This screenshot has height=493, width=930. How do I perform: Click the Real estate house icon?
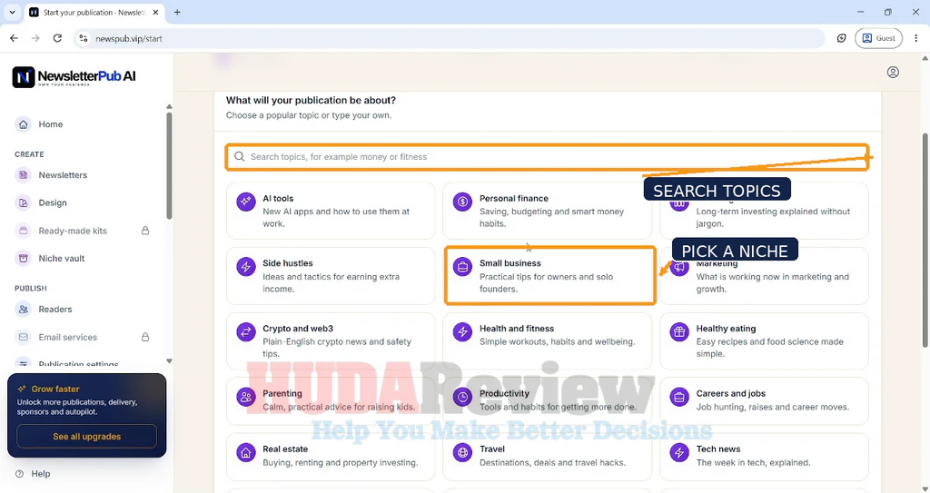tap(245, 453)
